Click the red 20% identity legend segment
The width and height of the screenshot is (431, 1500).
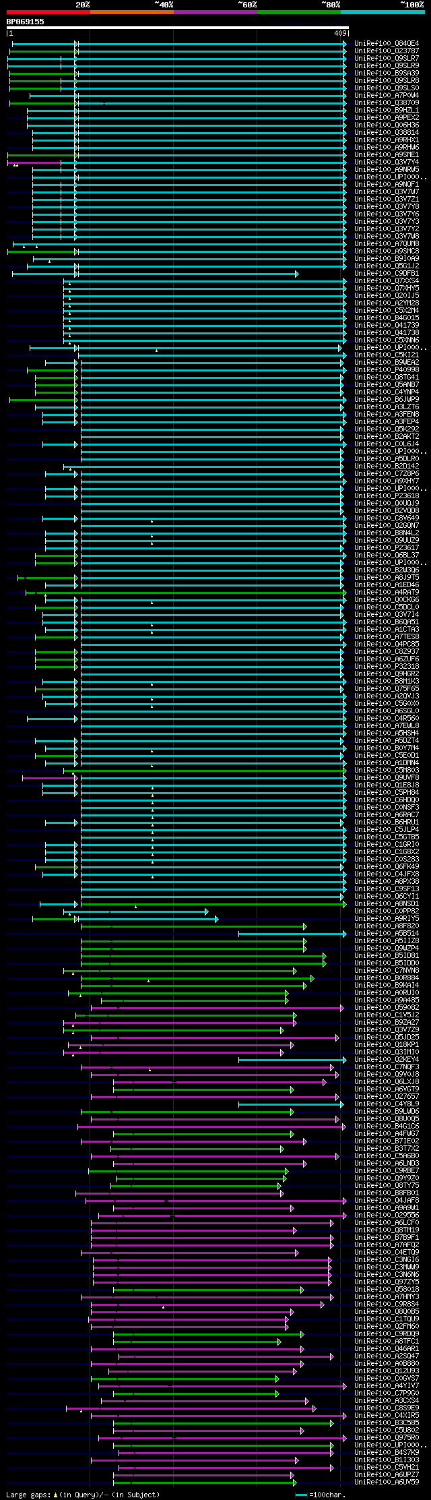click(x=48, y=12)
